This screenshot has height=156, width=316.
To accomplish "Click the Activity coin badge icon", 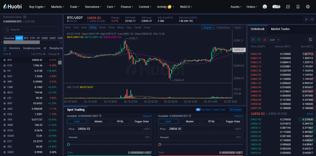I will 169,7.
